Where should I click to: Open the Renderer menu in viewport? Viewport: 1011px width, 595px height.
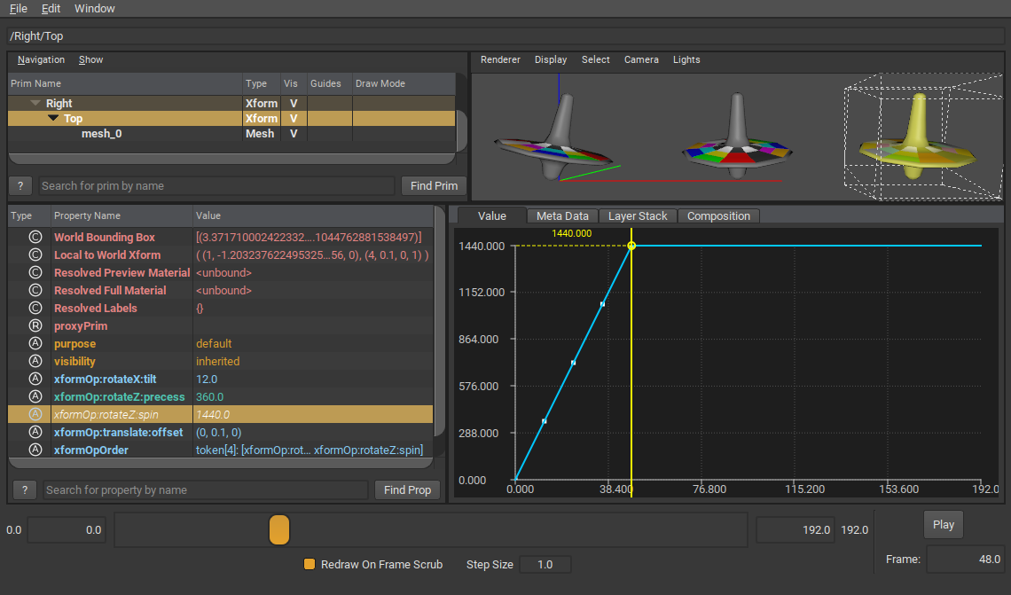click(x=500, y=59)
